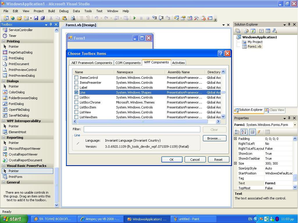Switch to COM Components tab
This screenshot has width=298, height=223.
pyautogui.click(x=128, y=63)
